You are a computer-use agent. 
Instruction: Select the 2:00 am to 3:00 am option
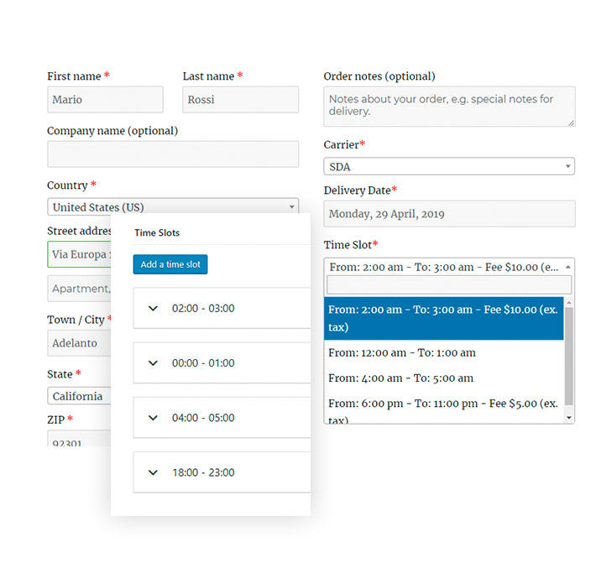[443, 318]
